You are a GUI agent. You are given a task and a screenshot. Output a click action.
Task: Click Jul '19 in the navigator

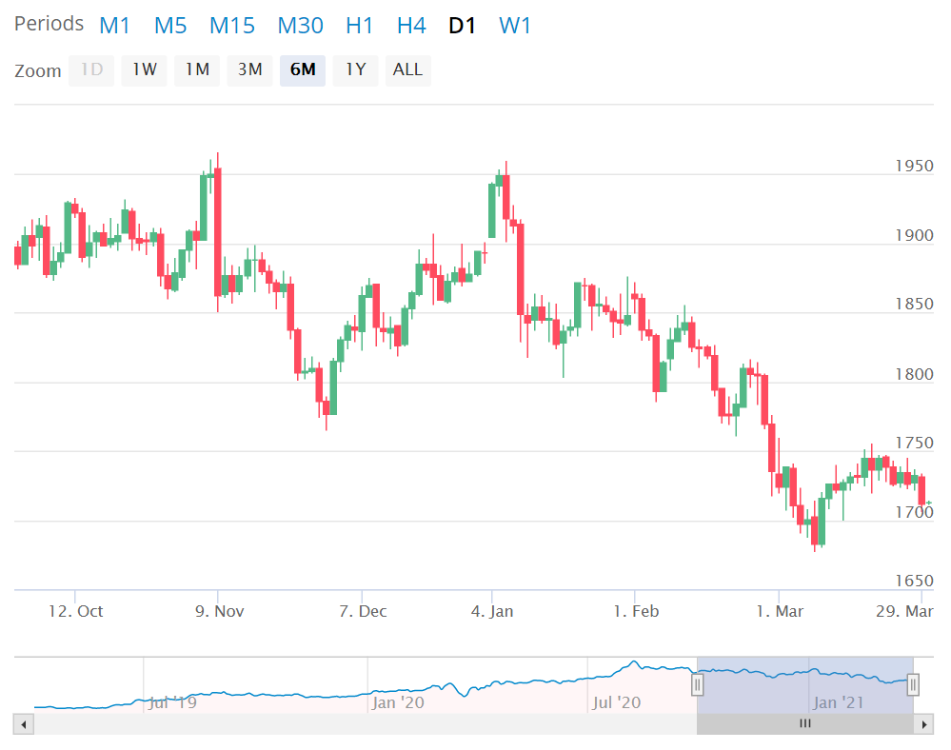point(172,702)
